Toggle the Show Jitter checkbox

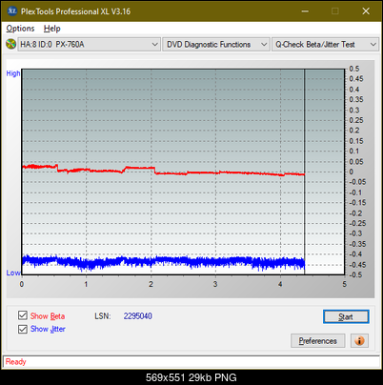click(x=23, y=329)
